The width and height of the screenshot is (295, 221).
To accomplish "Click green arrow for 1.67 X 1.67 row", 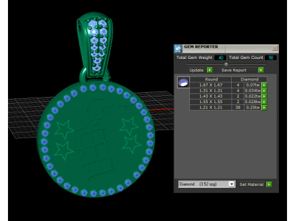I will click(264, 85).
